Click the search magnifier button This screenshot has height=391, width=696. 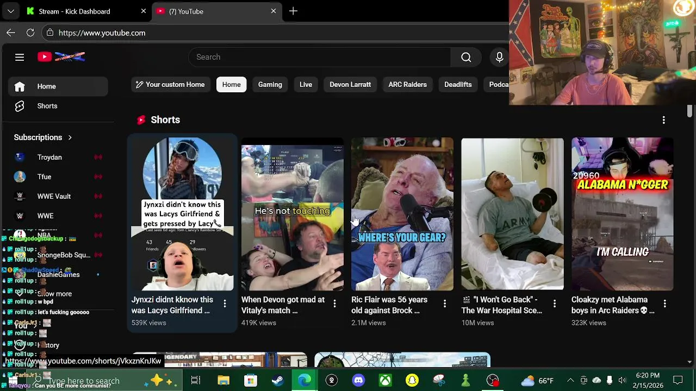coord(466,57)
